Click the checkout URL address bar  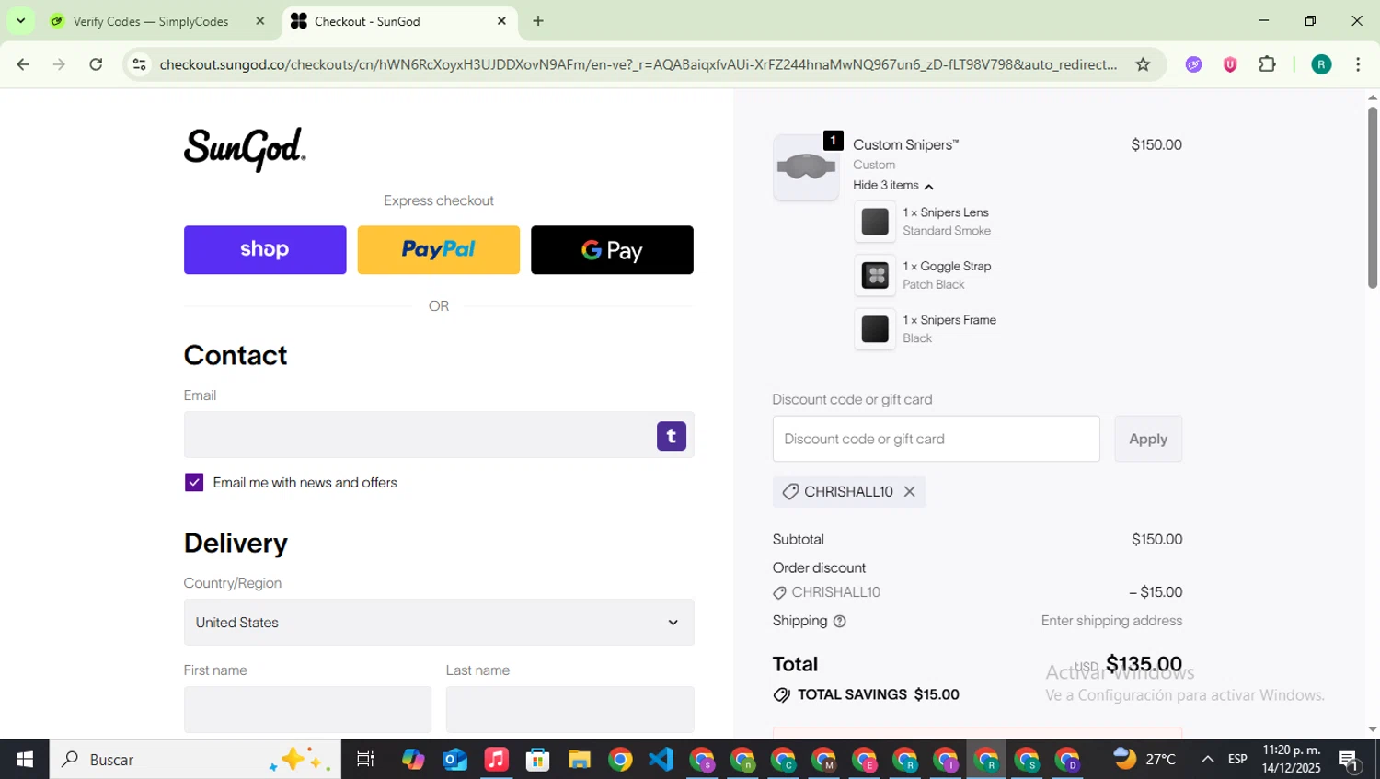638,64
